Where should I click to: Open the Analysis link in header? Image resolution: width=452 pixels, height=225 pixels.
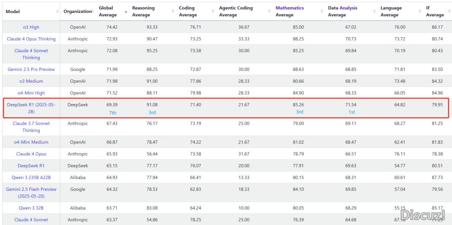(x=349, y=8)
